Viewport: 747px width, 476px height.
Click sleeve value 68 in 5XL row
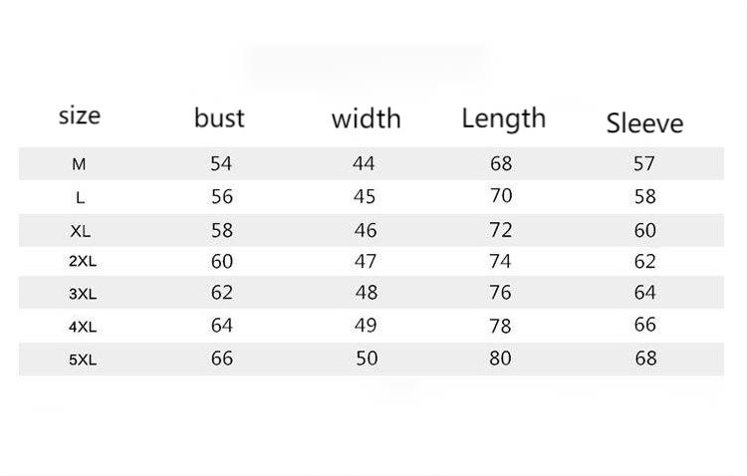click(x=645, y=357)
